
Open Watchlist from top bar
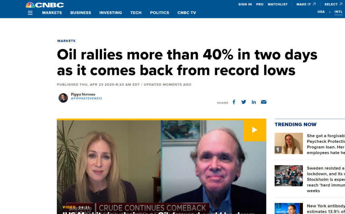[x=277, y=4]
